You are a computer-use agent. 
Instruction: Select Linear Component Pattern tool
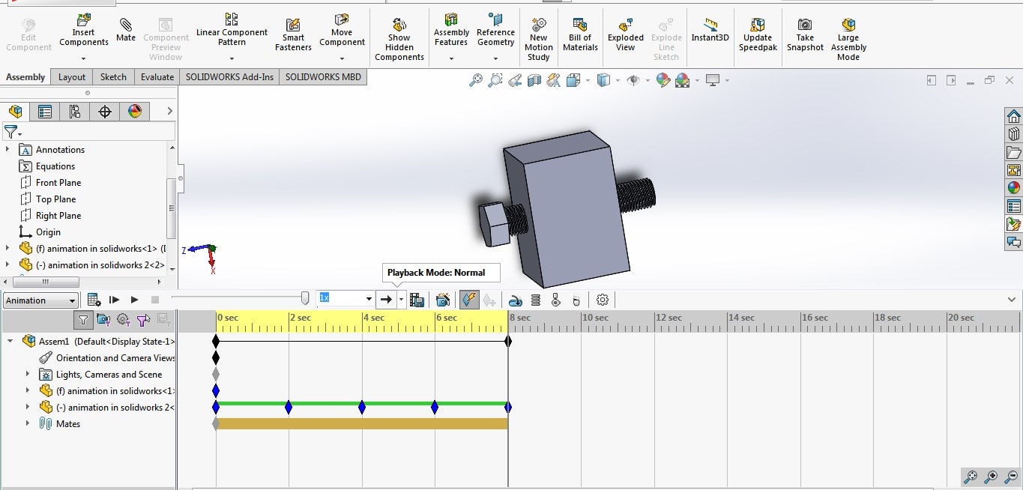point(232,30)
